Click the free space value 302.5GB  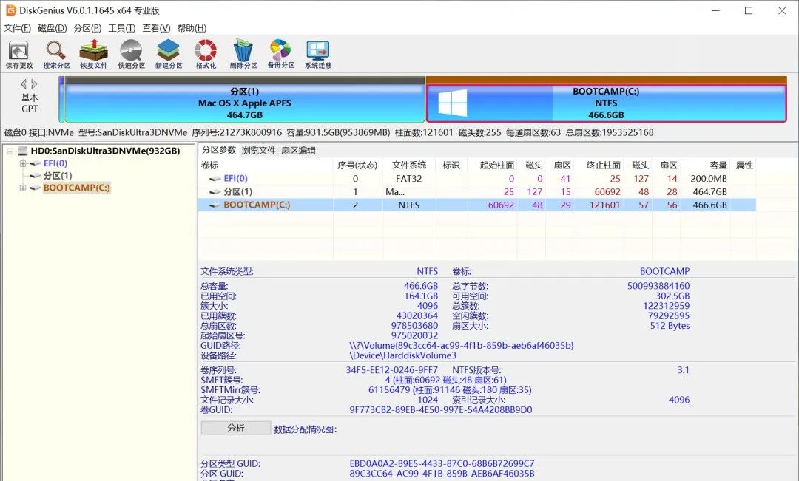[x=672, y=296]
